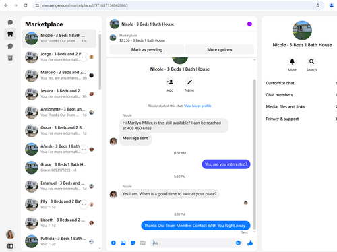Viewport: 337px width, 252px height.
Task: Open the Chats icon in left sidebar
Action: (10, 22)
